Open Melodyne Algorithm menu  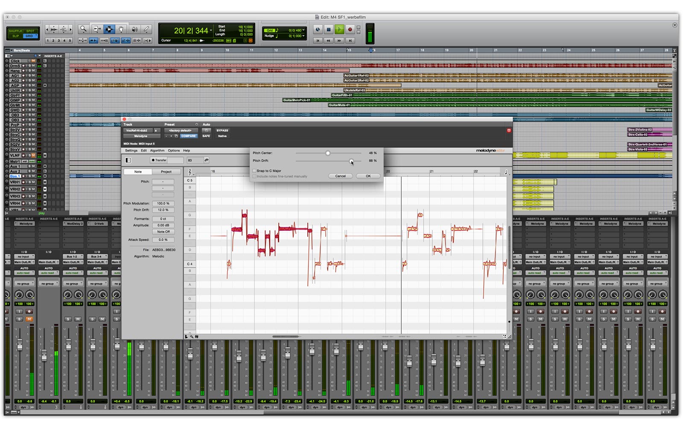(x=157, y=150)
